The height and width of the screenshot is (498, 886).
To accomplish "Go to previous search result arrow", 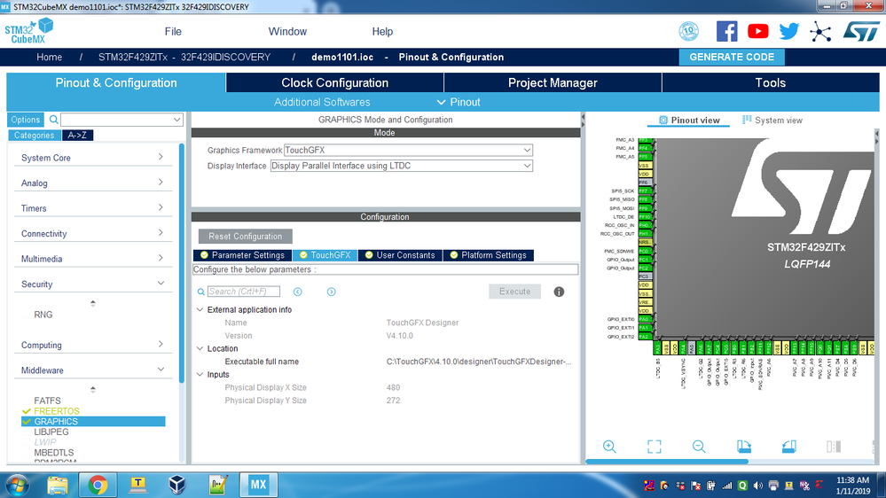I will pos(298,292).
